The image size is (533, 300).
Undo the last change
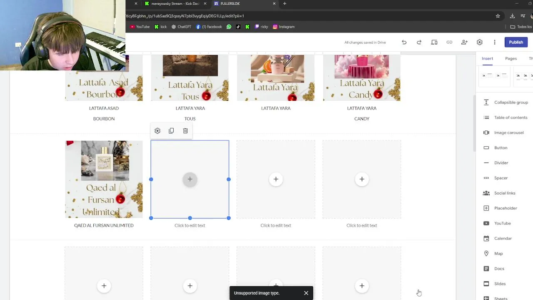point(404,42)
